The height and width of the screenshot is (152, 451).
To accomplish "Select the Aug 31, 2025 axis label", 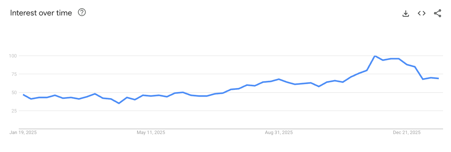I will point(279,133).
